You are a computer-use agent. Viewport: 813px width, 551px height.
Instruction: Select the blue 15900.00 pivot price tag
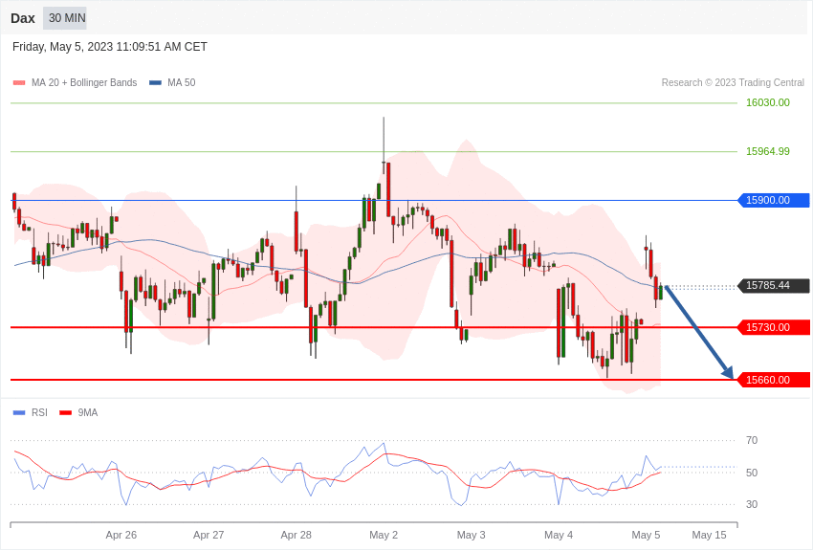coord(774,200)
